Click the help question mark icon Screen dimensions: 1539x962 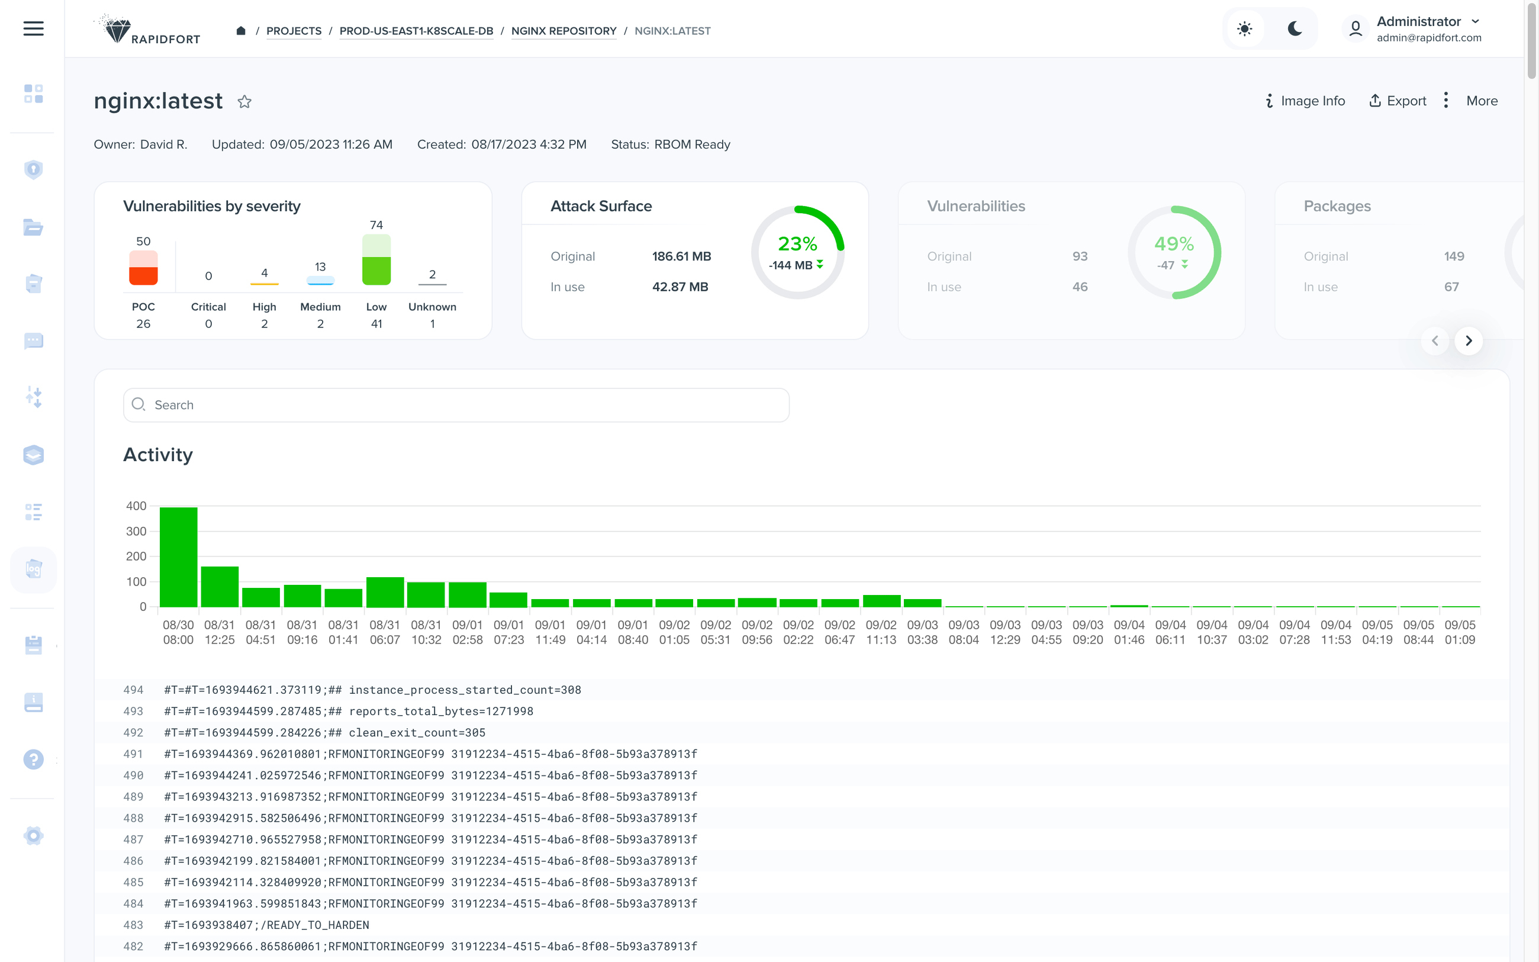pyautogui.click(x=33, y=759)
